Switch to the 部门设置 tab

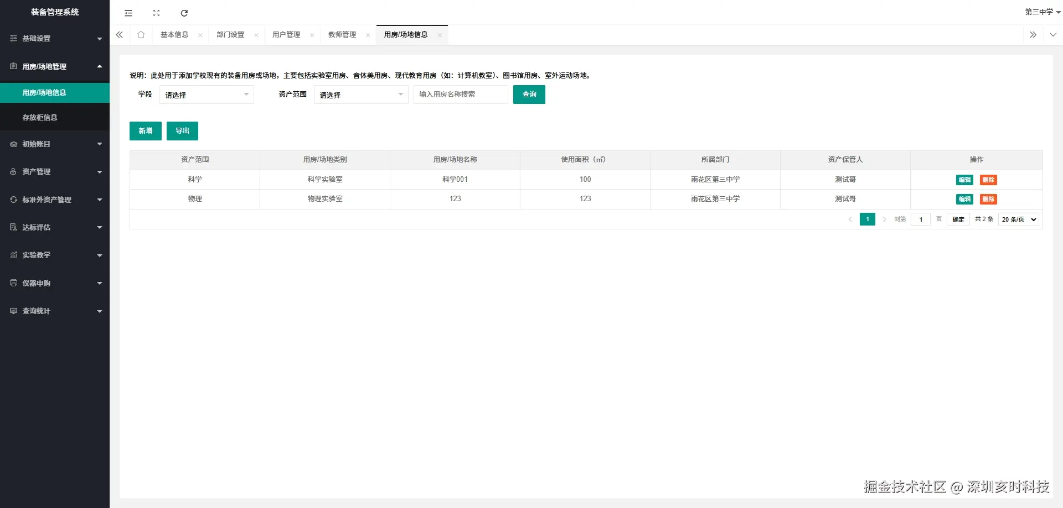coord(230,34)
